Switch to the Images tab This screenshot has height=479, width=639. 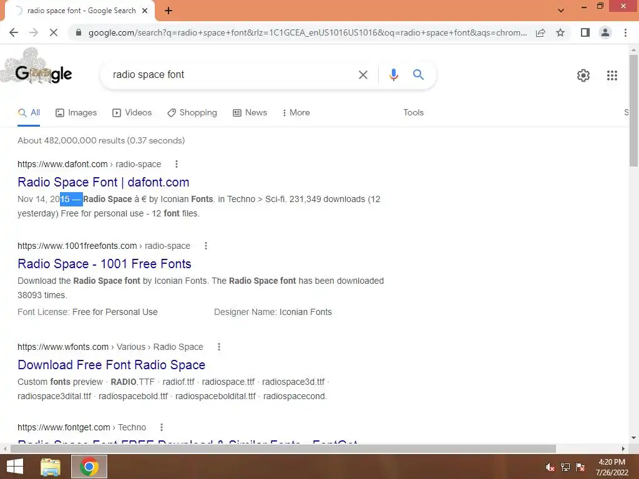tap(76, 113)
